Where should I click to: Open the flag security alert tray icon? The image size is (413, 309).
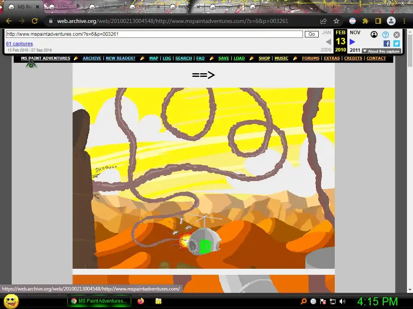(x=323, y=301)
